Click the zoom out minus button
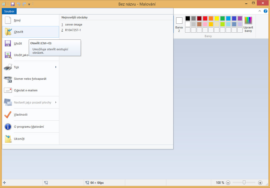 [228, 183]
